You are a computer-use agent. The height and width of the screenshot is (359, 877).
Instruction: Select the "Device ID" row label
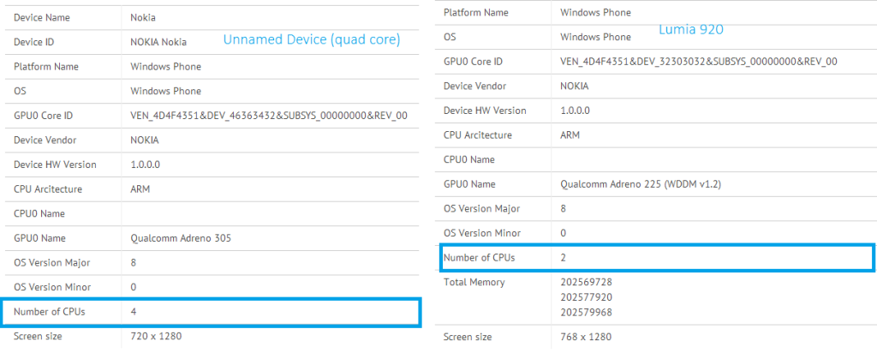coord(34,42)
